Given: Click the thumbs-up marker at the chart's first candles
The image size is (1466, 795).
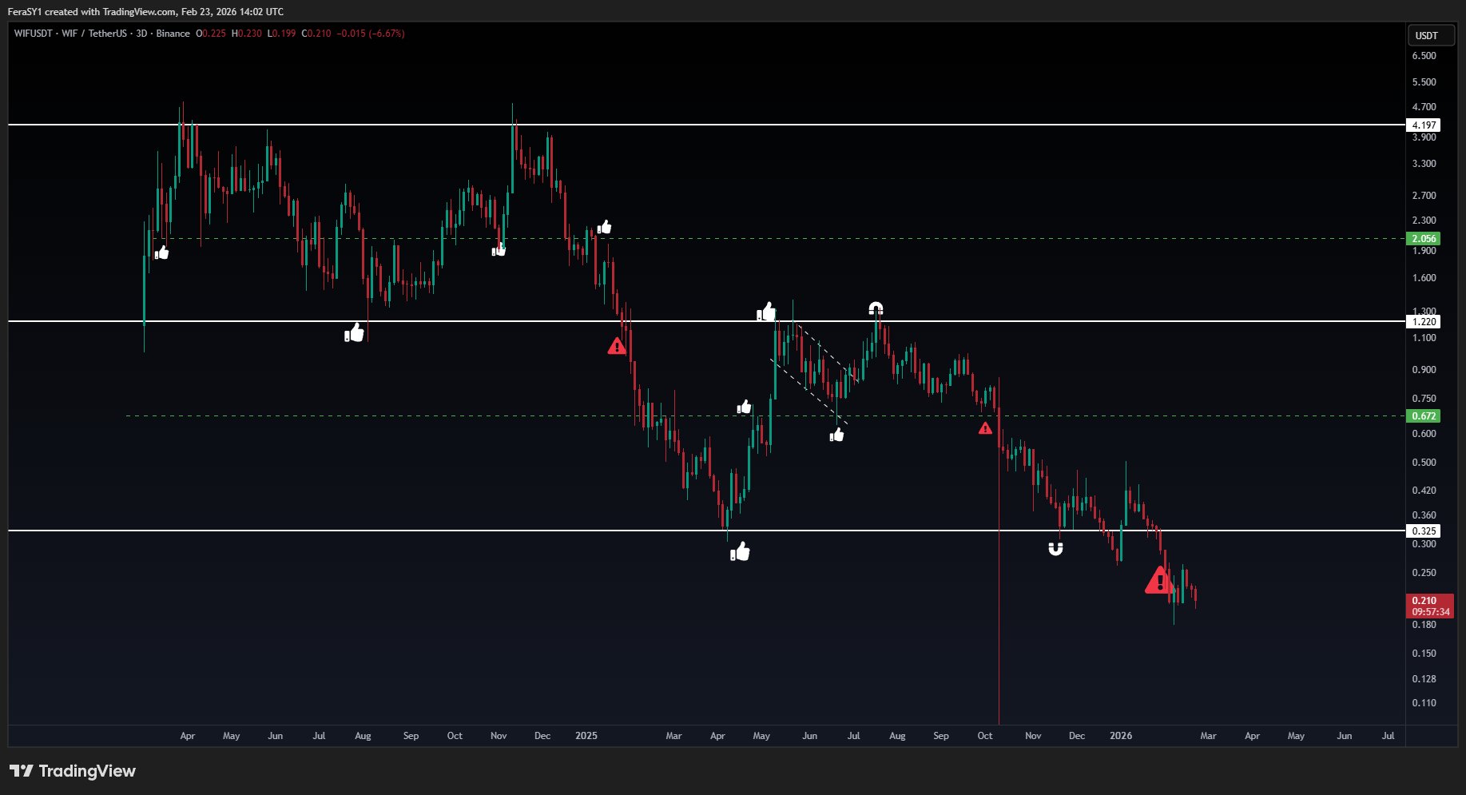Looking at the screenshot, I should 161,252.
